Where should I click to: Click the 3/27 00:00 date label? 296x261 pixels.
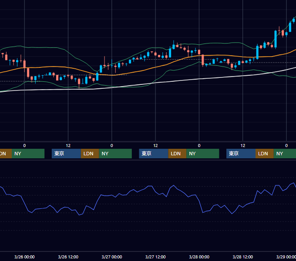(x=112, y=257)
